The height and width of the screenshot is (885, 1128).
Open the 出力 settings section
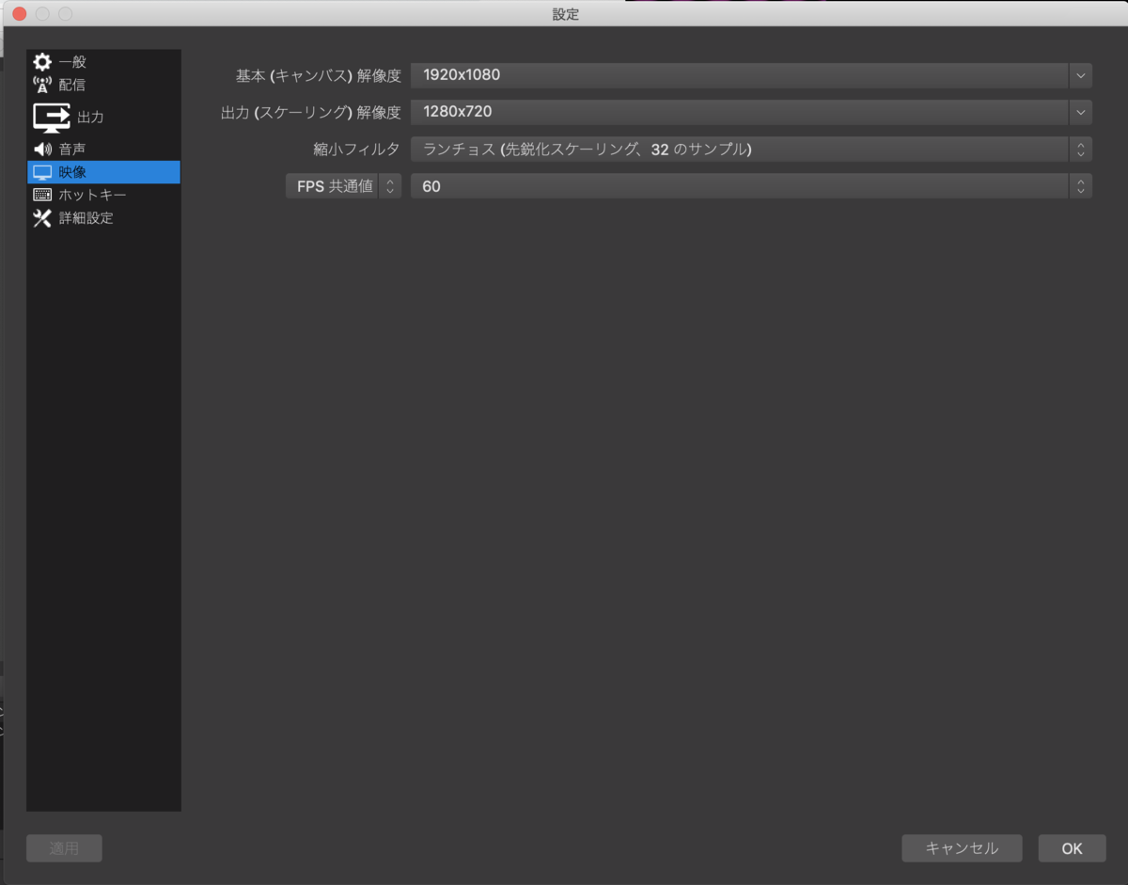tap(89, 116)
